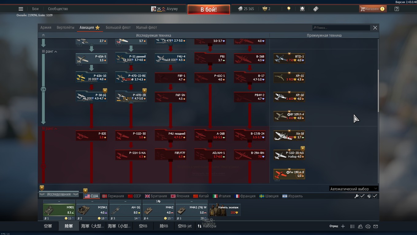417x235 pixels.
Task: Switch to the Большой флот tab
Action: (118, 28)
